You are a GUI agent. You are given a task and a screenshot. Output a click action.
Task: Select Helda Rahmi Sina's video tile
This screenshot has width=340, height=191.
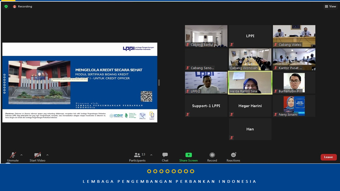(250, 83)
